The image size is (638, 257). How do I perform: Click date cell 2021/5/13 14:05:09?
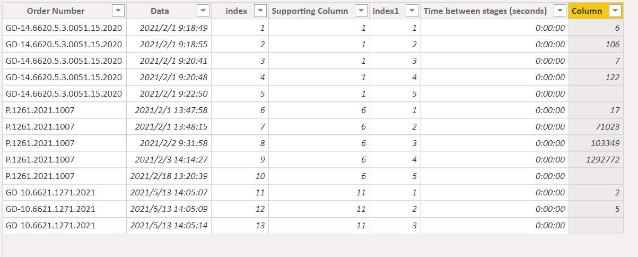coord(169,209)
